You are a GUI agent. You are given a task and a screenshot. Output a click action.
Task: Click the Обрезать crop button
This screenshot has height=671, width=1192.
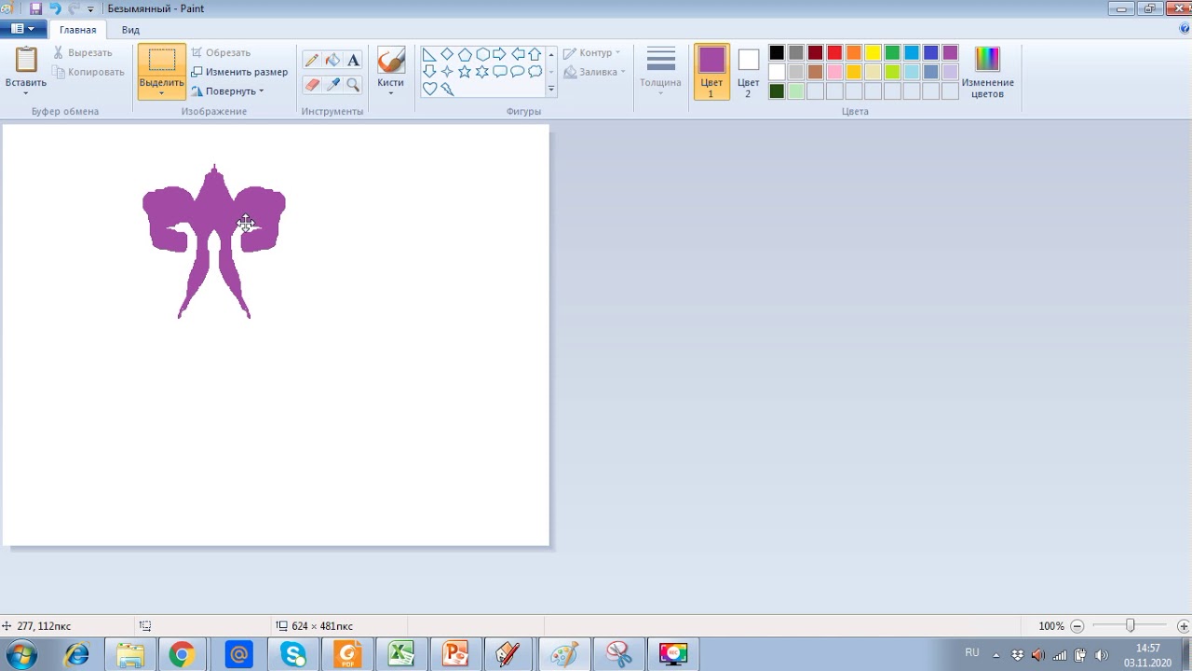pos(222,53)
